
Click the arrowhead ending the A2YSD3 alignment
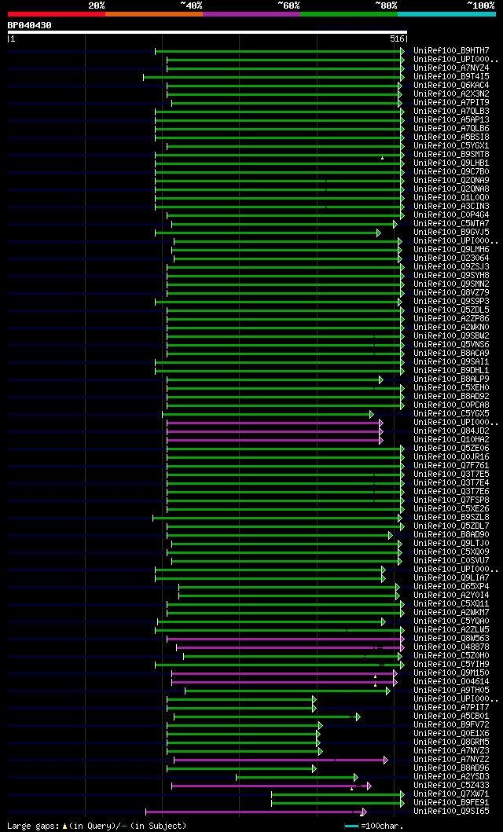356,777
